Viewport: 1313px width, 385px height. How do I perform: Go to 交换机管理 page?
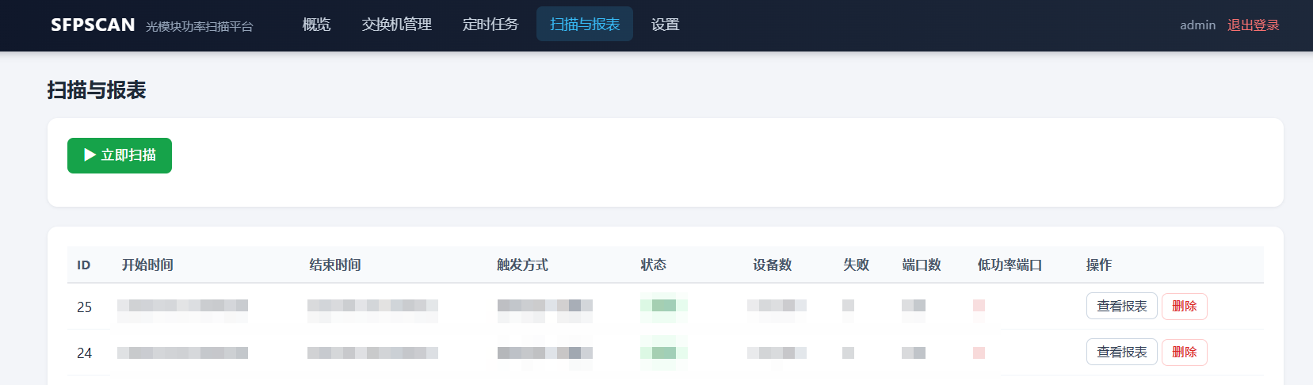(x=396, y=25)
